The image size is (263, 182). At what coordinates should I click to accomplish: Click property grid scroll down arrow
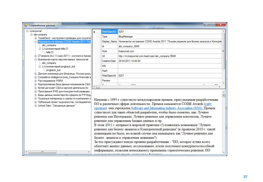click(x=223, y=83)
